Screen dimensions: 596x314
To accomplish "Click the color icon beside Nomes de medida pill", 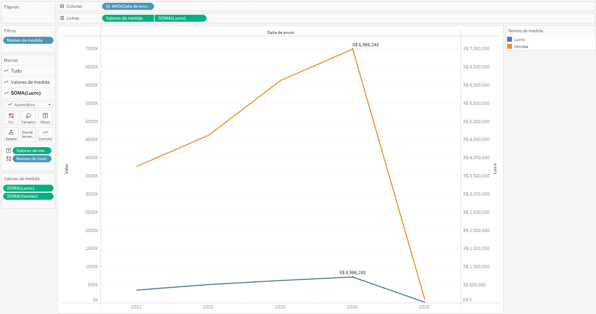I will pyautogui.click(x=9, y=159).
